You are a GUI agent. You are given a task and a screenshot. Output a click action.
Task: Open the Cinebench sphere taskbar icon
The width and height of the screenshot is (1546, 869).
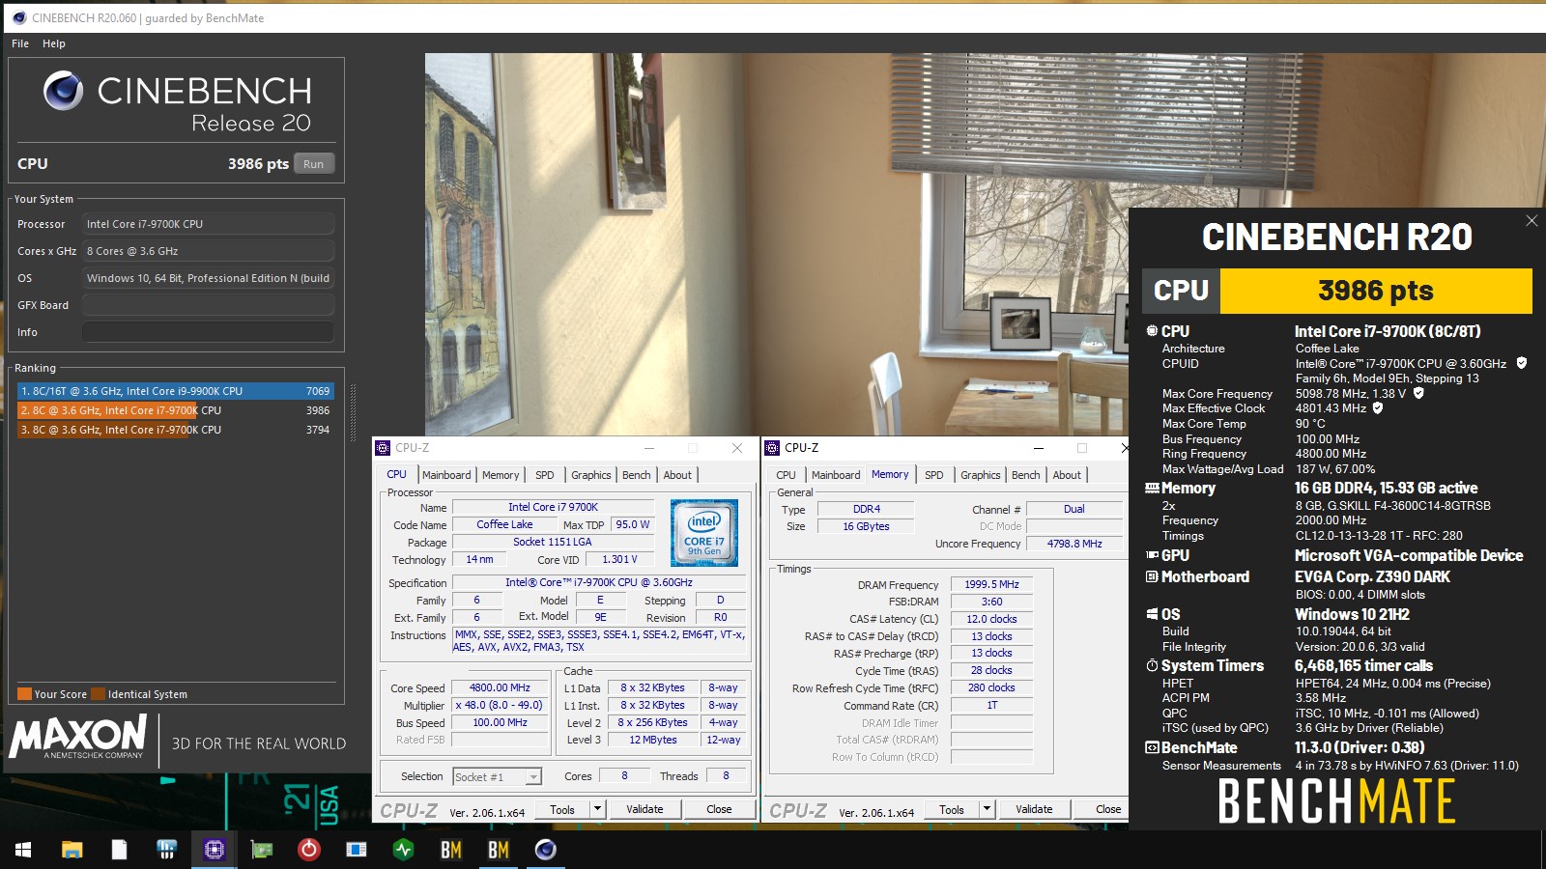(546, 850)
